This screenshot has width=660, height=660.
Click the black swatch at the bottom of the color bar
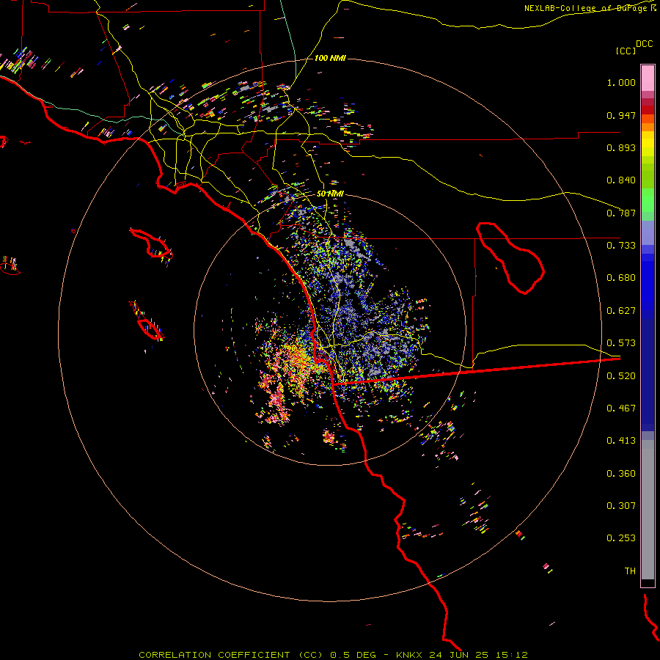pyautogui.click(x=648, y=582)
